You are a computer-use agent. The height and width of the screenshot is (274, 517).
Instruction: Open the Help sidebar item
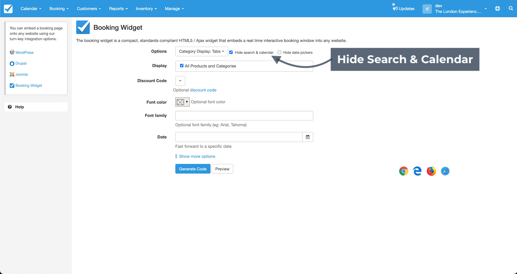click(36, 107)
